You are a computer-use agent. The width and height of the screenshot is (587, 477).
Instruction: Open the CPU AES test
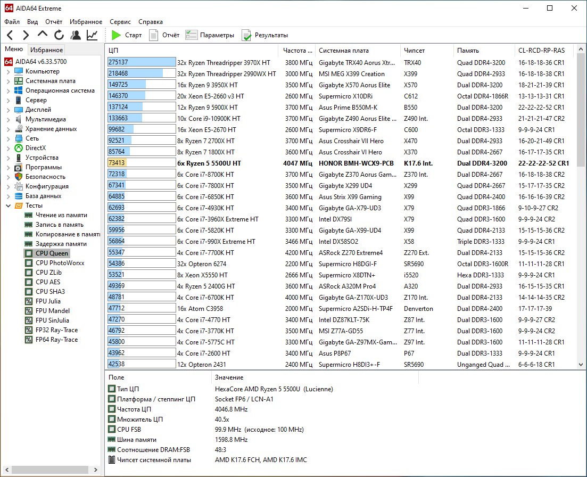tap(42, 282)
